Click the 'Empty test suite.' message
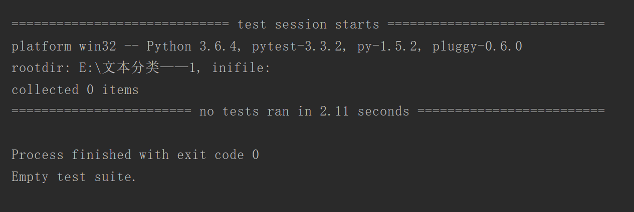The height and width of the screenshot is (212, 634). (74, 177)
